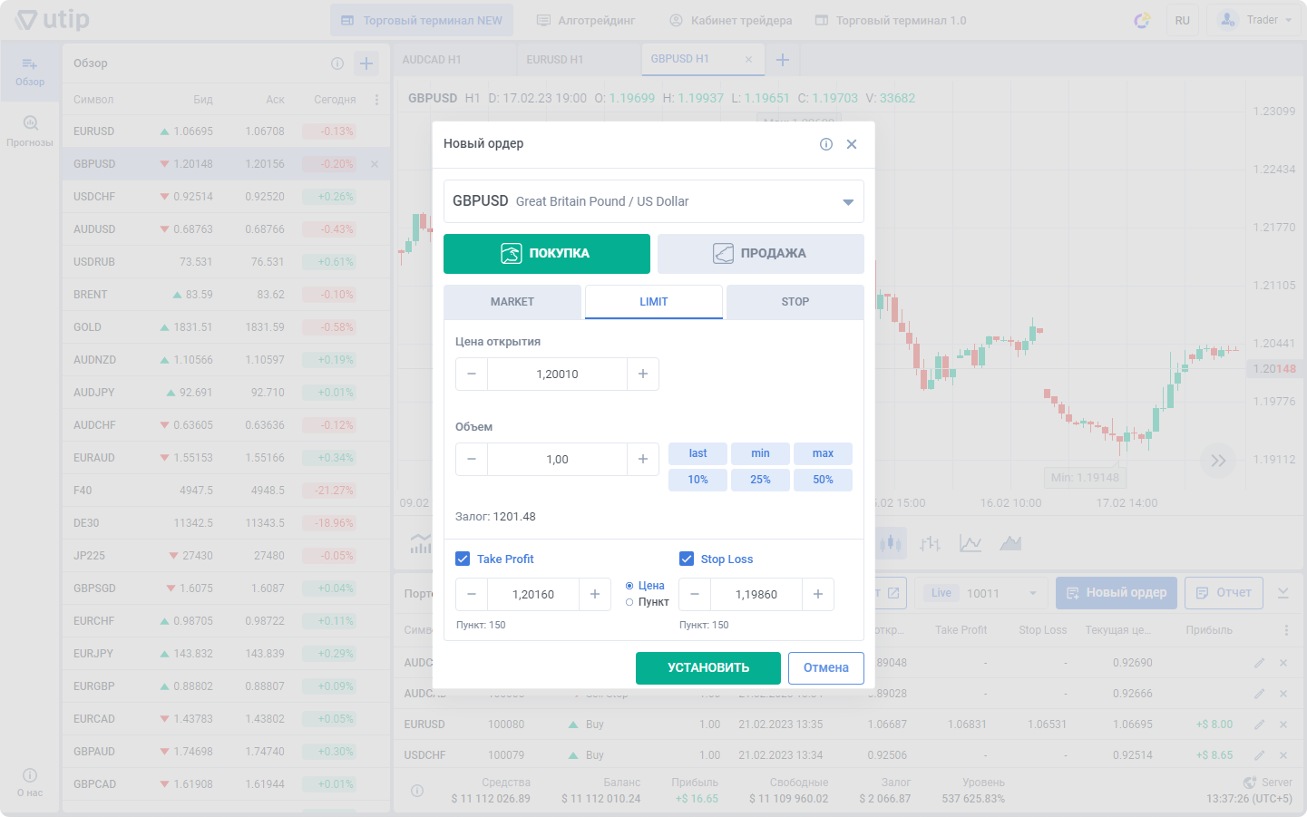1307x817 pixels.
Task: Select the ПРОДАЖА (sell) button
Action: pos(761,254)
